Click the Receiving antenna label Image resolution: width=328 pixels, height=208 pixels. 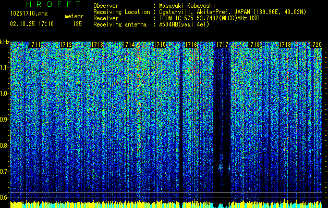120,24
